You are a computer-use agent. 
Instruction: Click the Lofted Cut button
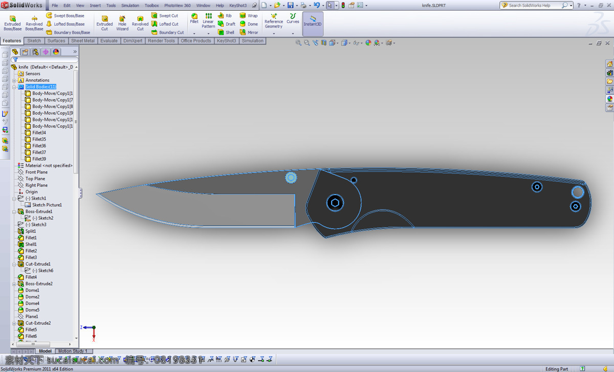point(165,24)
